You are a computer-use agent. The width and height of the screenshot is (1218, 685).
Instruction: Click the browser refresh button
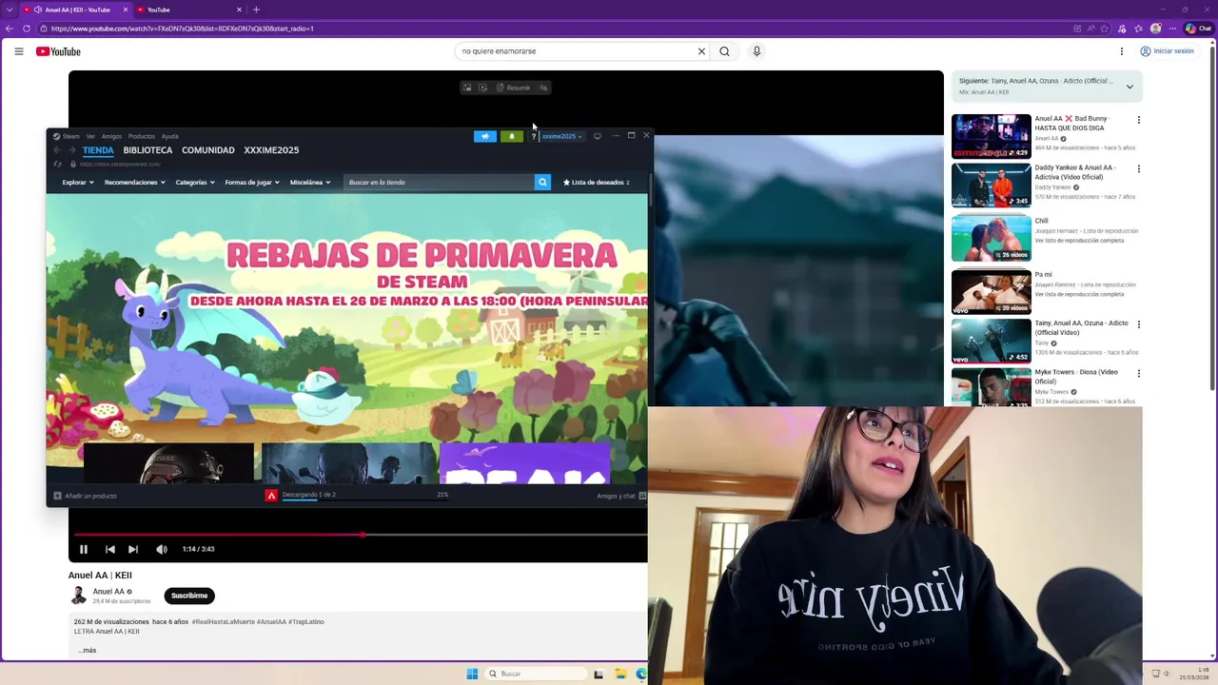tap(27, 29)
